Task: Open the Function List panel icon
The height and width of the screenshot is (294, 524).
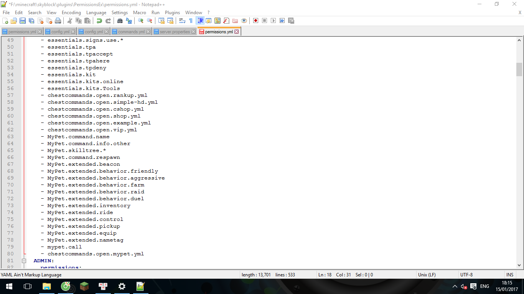Action: [226, 21]
